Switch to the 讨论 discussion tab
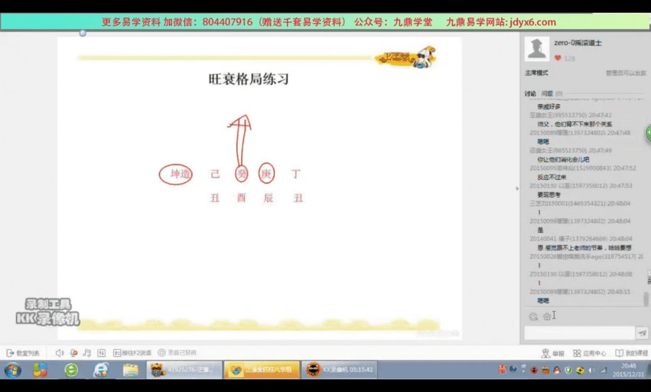This screenshot has width=651, height=392. coord(530,93)
